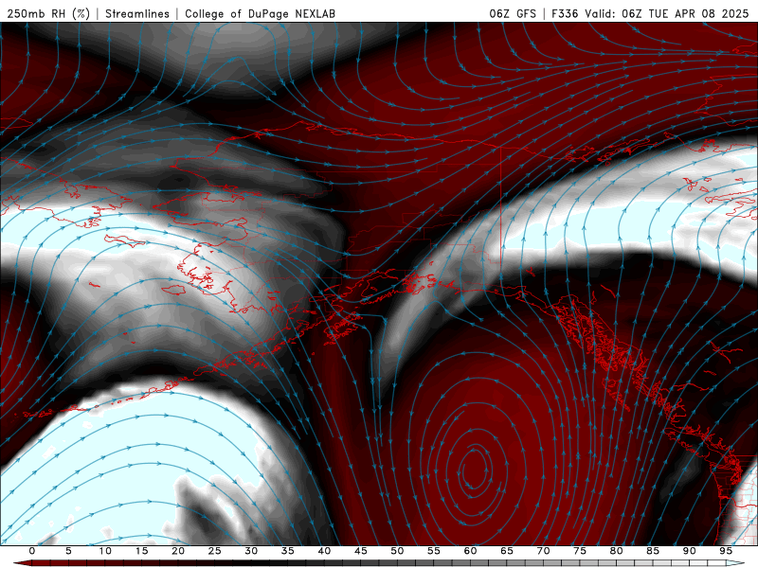Click the "35" colorbar scale label
Screen dimensions: 758x568
point(288,551)
